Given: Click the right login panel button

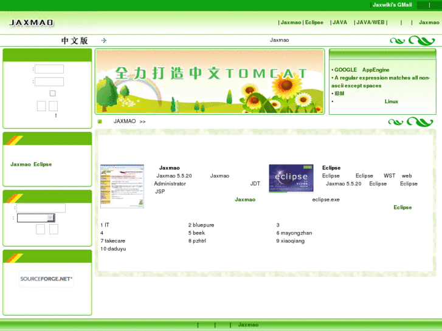Looking at the screenshot, I should [x=54, y=106].
